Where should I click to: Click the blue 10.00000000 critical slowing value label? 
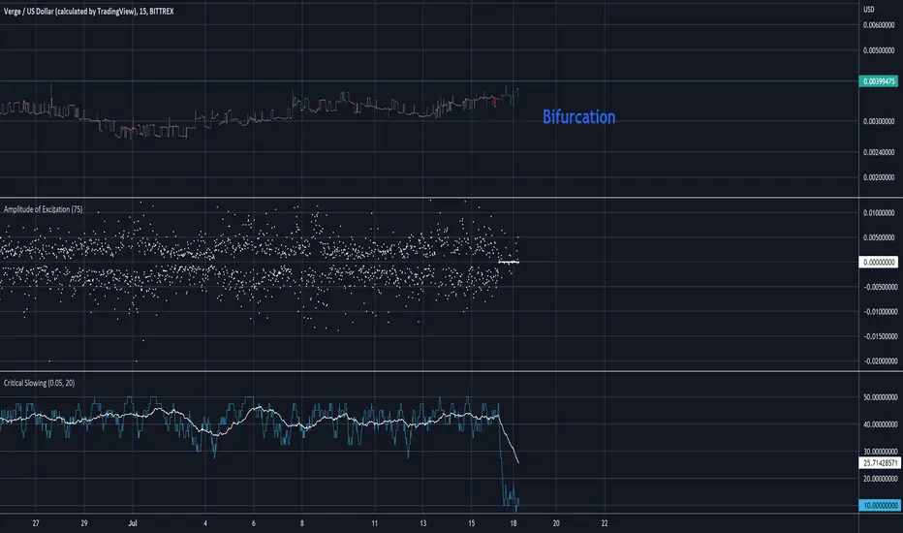[878, 505]
